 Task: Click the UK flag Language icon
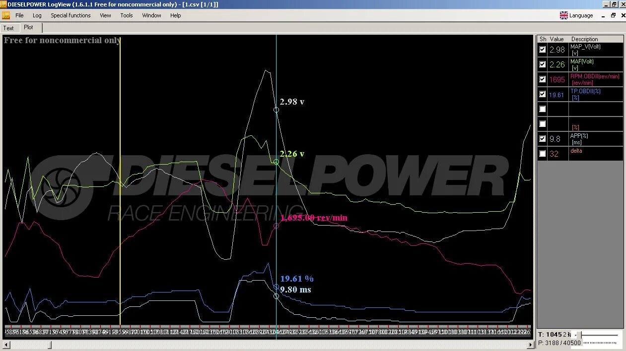564,15
